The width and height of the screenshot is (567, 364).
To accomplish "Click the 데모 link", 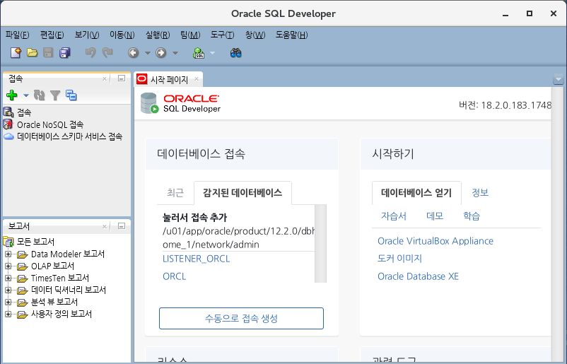I will pyautogui.click(x=435, y=216).
